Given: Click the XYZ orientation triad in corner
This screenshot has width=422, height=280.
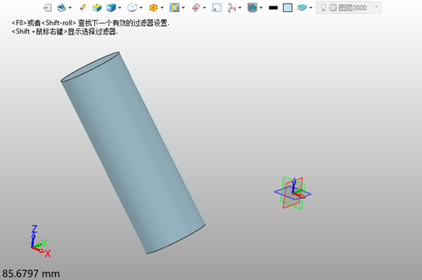Looking at the screenshot, I should tap(40, 241).
